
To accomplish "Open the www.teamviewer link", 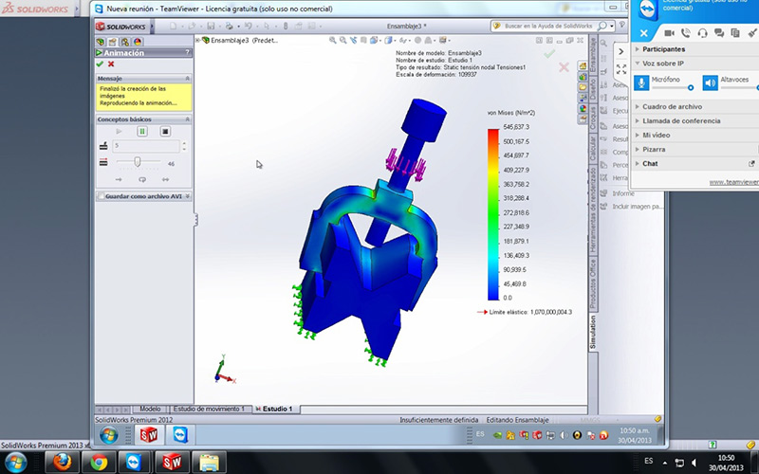I will click(733, 182).
